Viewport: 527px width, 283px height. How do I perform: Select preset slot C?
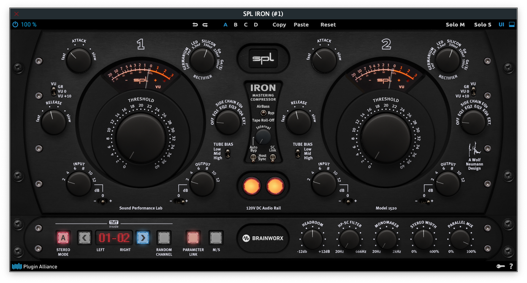246,25
